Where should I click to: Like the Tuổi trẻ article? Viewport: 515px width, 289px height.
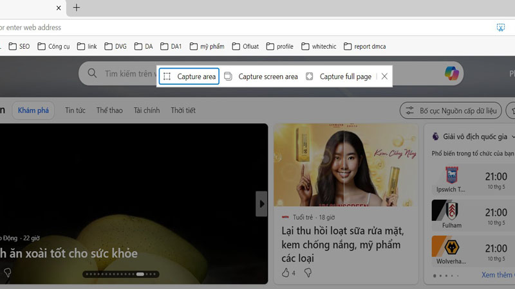tap(286, 272)
